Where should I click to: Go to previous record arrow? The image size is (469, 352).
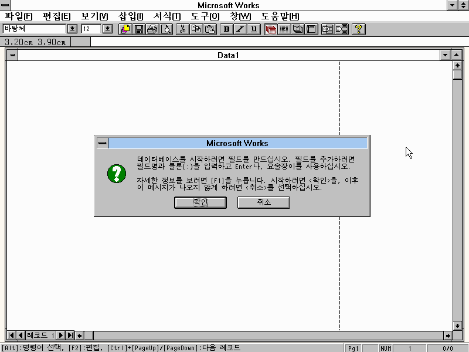tap(21, 335)
